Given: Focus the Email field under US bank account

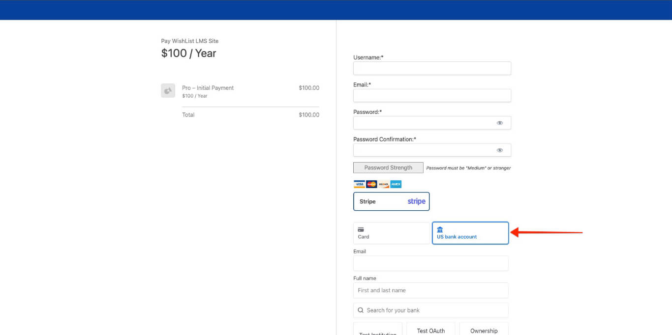Looking at the screenshot, I should [430, 263].
